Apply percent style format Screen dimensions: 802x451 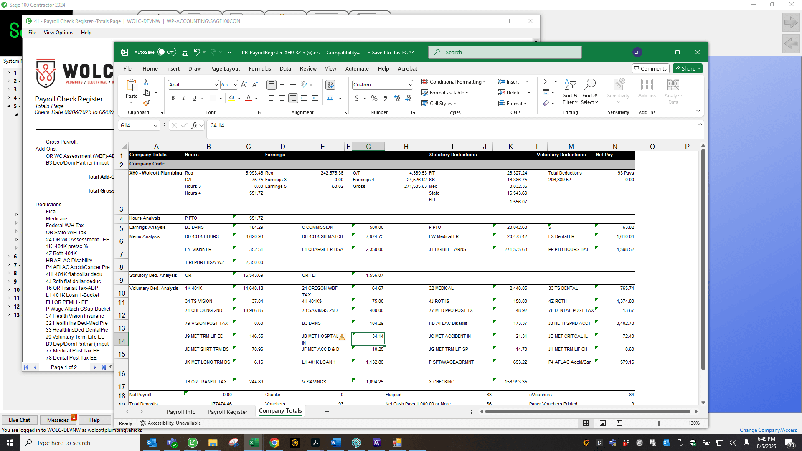pyautogui.click(x=374, y=98)
